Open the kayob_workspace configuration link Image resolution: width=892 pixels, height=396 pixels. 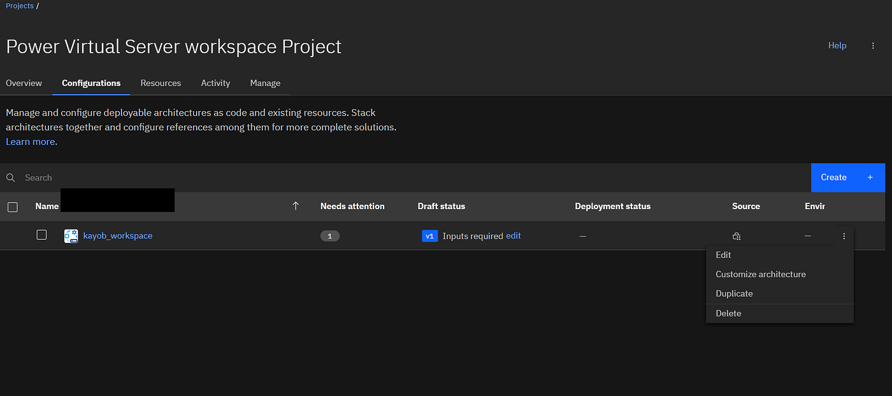click(118, 236)
